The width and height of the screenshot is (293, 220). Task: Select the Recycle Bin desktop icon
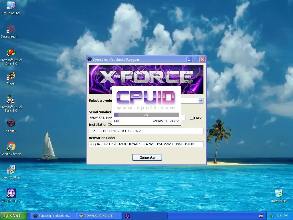[279, 196]
